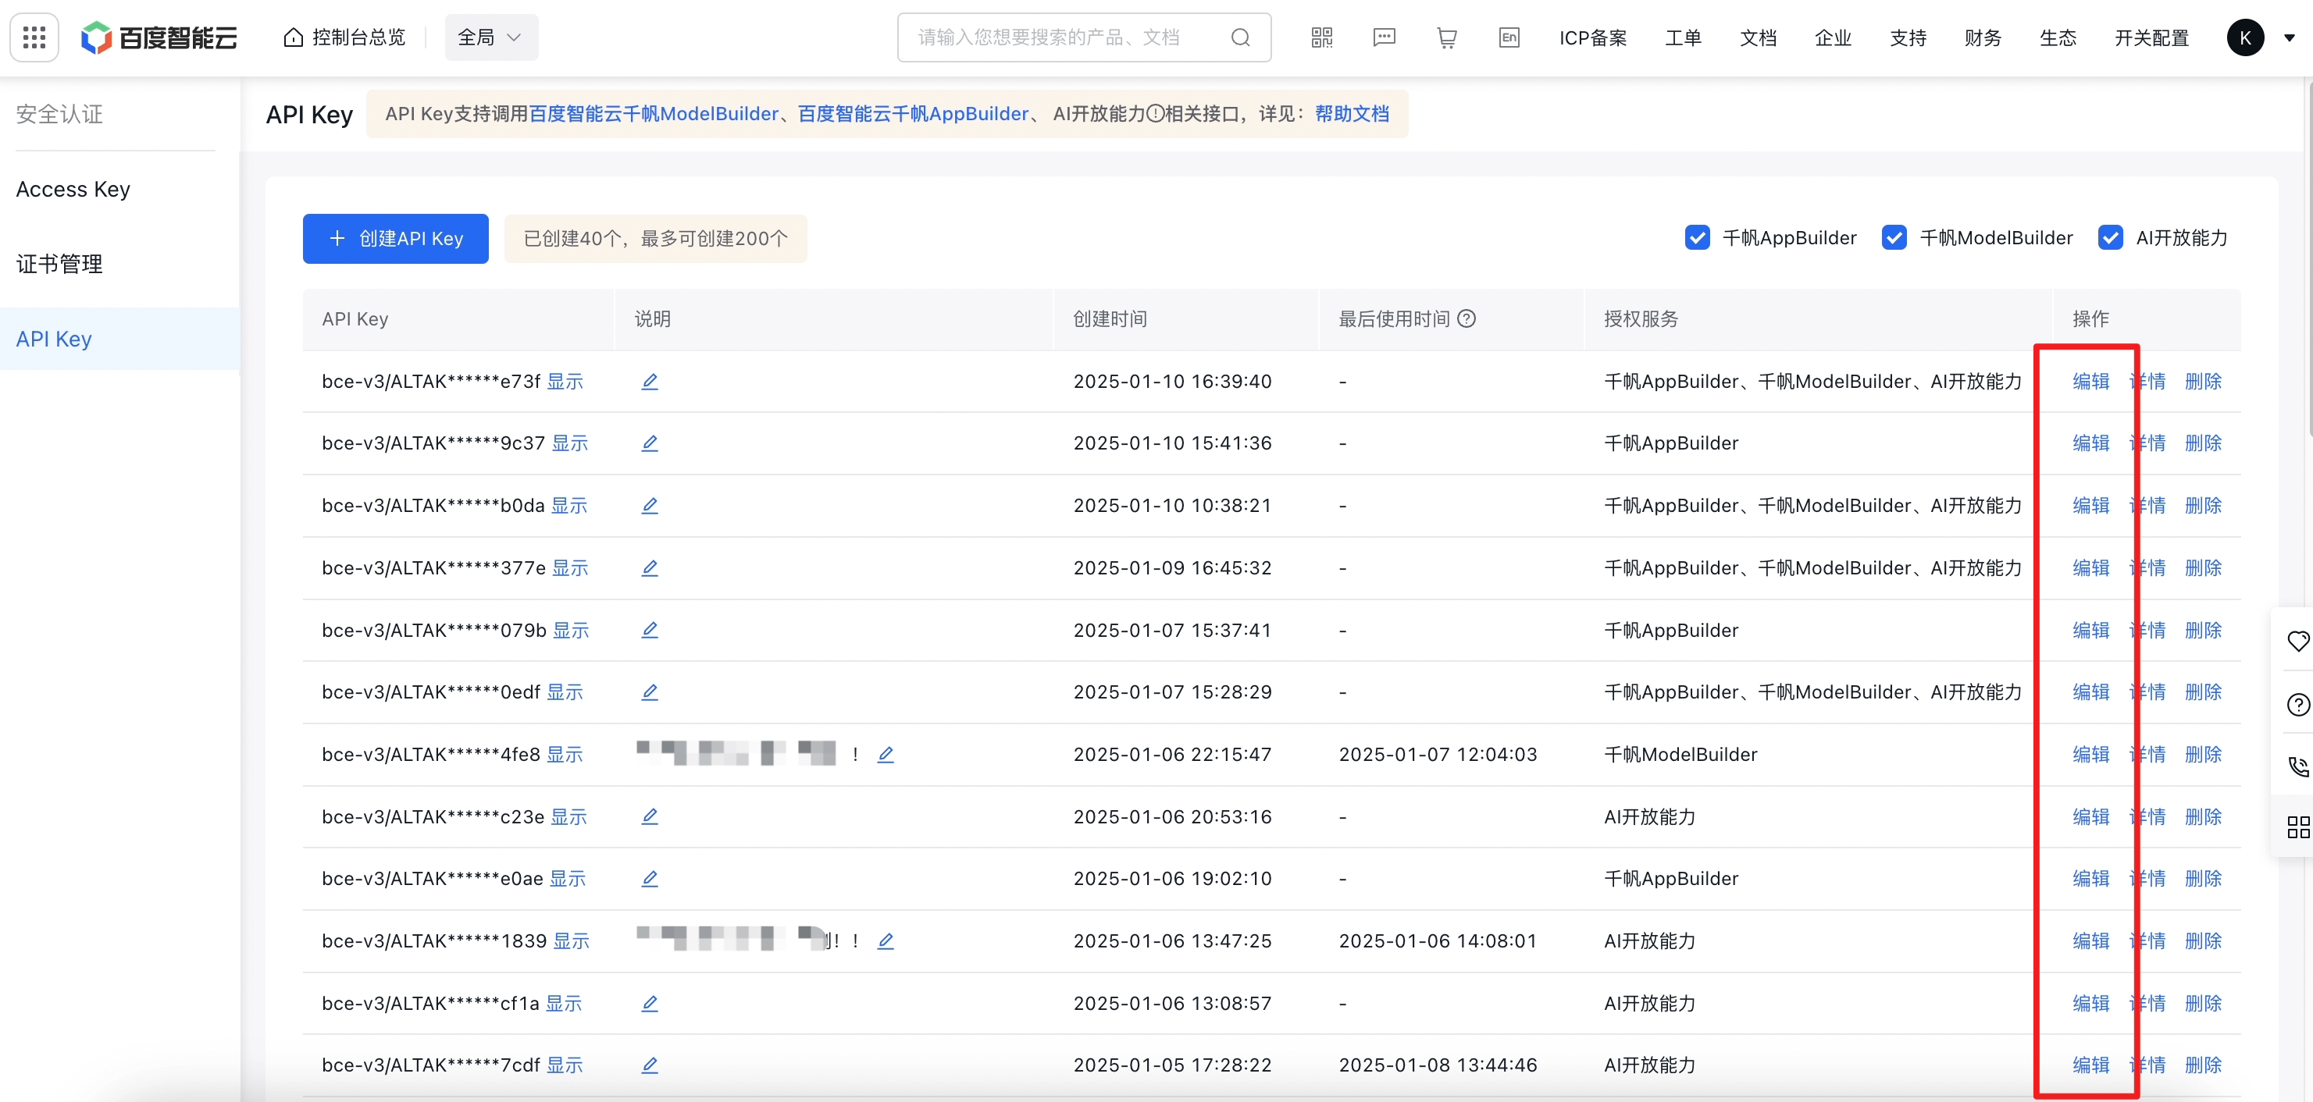The image size is (2313, 1102).
Task: Focus the product and docs search field
Action: click(x=1084, y=37)
